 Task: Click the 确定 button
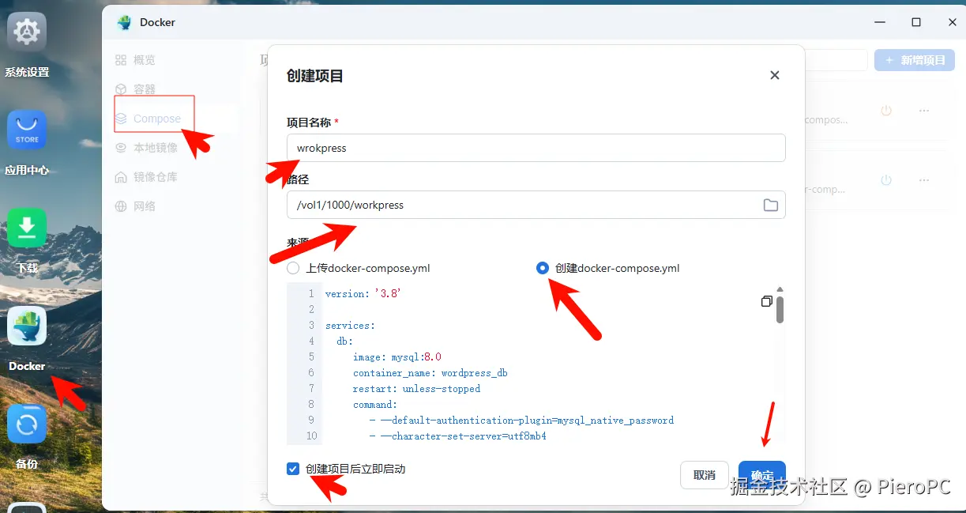(x=762, y=475)
